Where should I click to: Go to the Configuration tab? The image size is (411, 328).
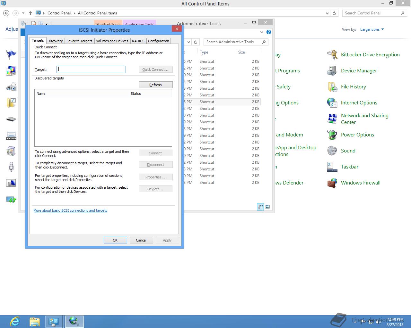[x=159, y=41]
